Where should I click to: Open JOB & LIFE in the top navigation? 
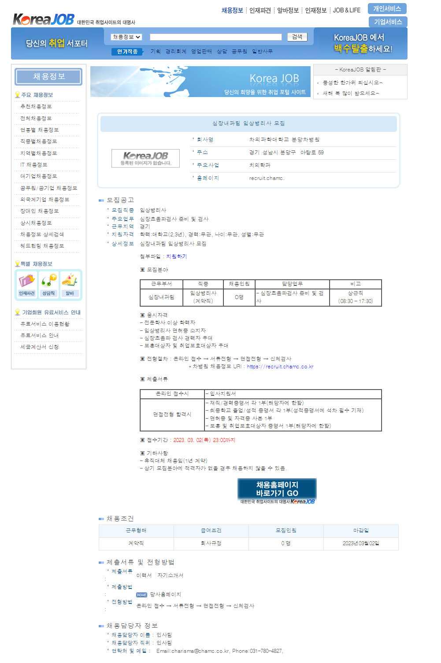pos(347,10)
